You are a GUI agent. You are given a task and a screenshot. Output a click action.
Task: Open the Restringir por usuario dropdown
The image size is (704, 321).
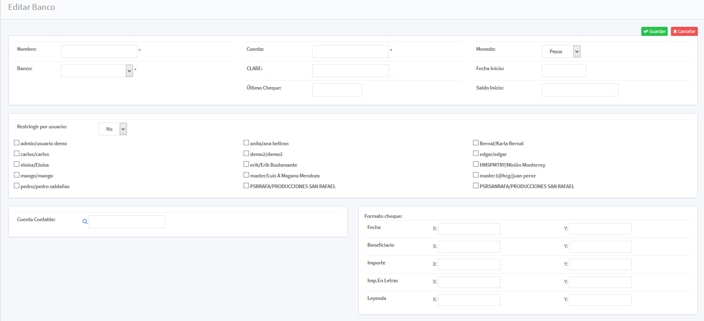click(112, 129)
